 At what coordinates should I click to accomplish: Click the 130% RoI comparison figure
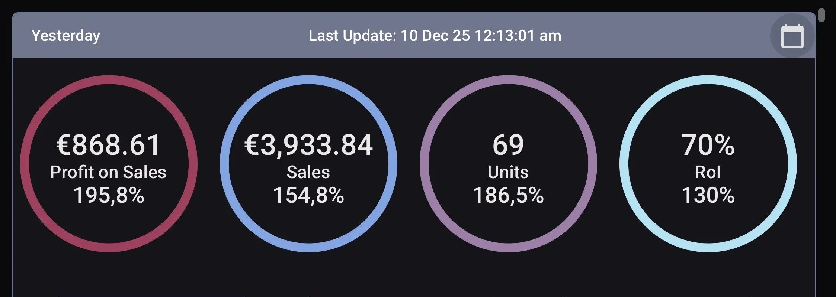(708, 195)
